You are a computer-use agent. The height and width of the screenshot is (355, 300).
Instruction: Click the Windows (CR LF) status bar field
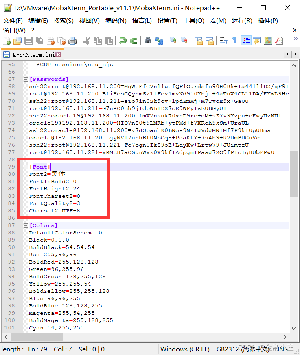[185, 349]
